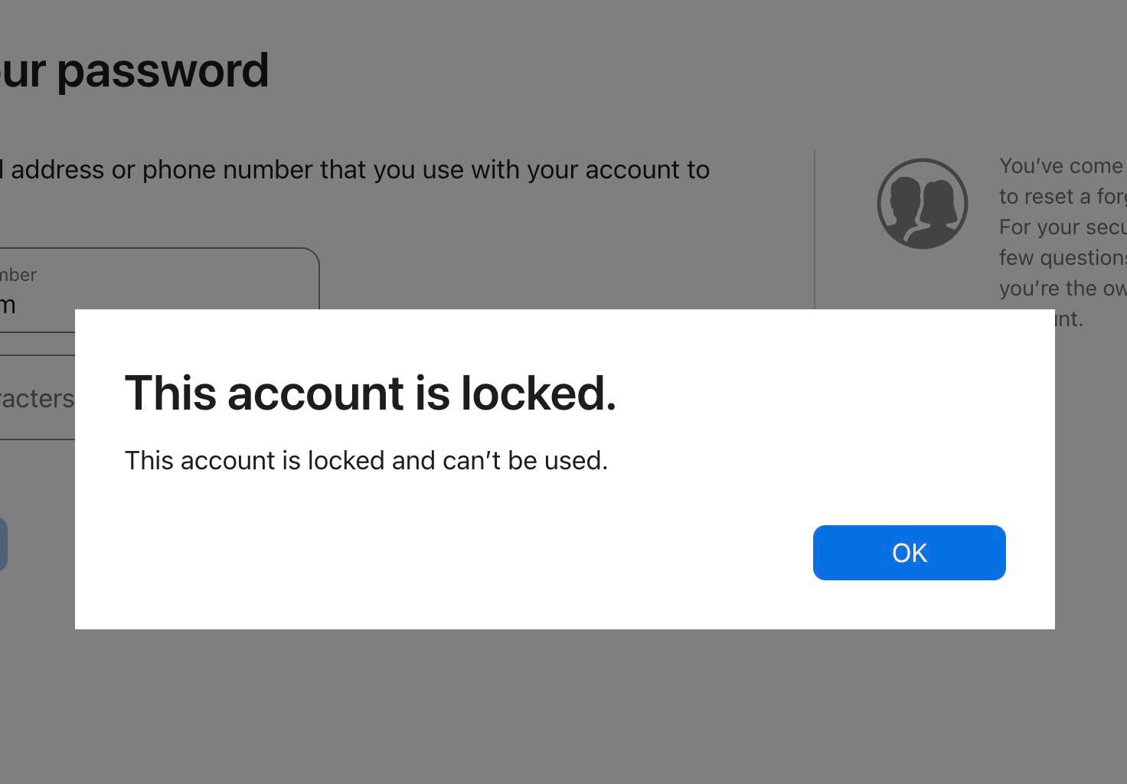Click the "You've come" help text
1127x784 pixels.
point(1060,166)
